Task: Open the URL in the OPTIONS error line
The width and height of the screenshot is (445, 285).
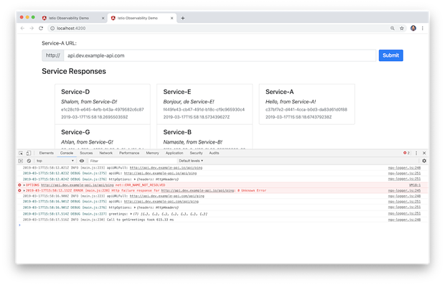Action: click(x=78, y=185)
